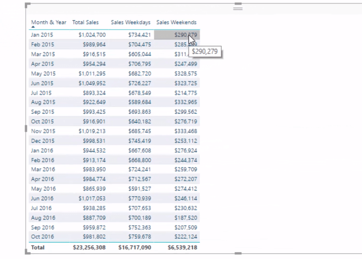This screenshot has width=362, height=259.
Task: Select the $6,539,218 weekends total
Action: click(x=182, y=248)
